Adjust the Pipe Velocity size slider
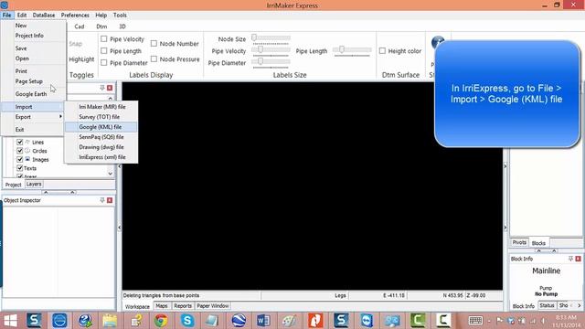 (271, 50)
